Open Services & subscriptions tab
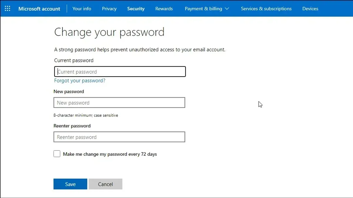353x198 pixels. (x=266, y=9)
